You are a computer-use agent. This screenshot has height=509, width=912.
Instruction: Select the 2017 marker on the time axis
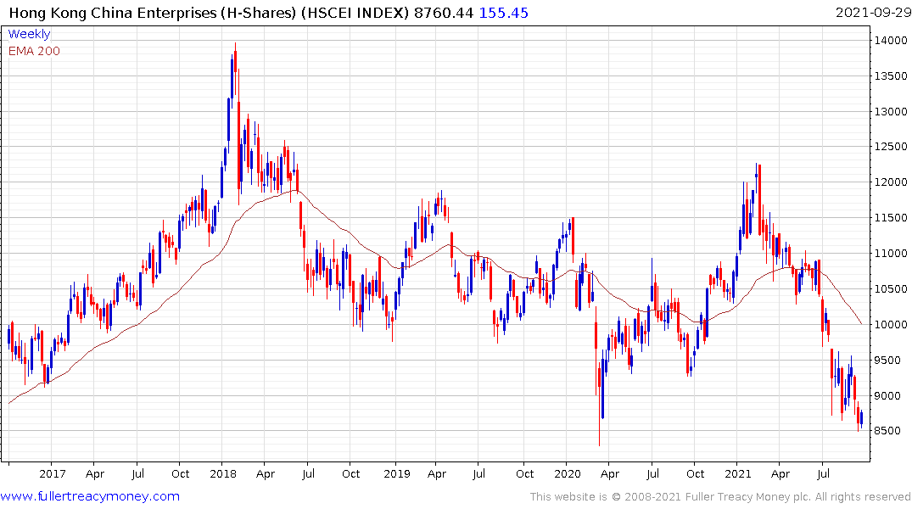(x=53, y=473)
